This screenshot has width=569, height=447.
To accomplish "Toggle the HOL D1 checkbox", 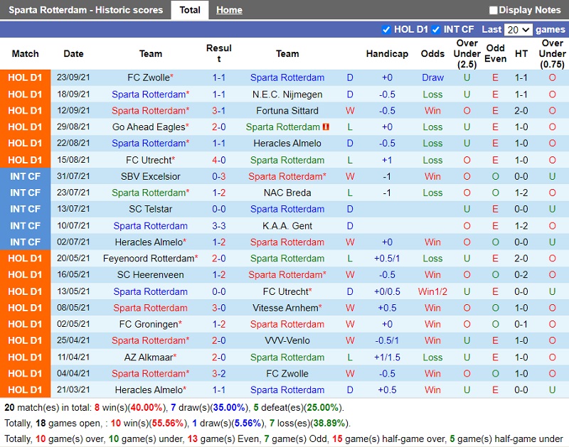I will click(x=386, y=30).
